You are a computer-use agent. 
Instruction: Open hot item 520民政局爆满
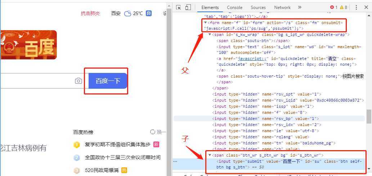pyautogui.click(x=102, y=170)
